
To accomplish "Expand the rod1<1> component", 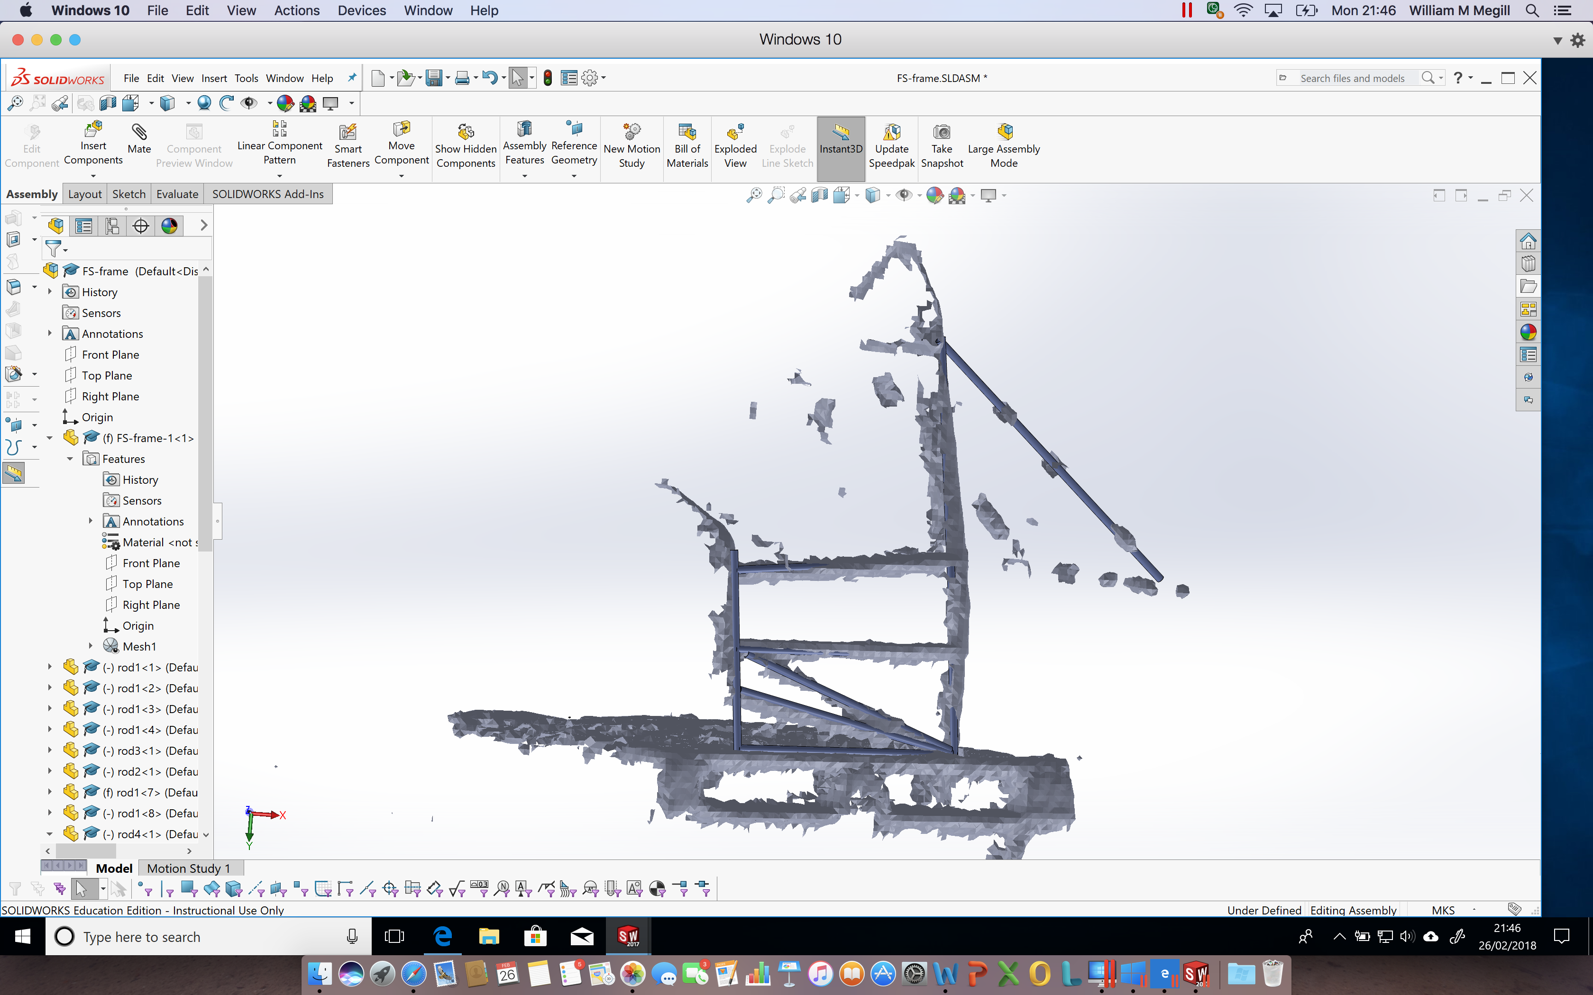I will click(49, 667).
